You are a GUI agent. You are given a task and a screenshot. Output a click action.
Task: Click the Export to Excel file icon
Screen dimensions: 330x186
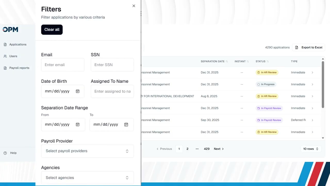pyautogui.click(x=296, y=48)
